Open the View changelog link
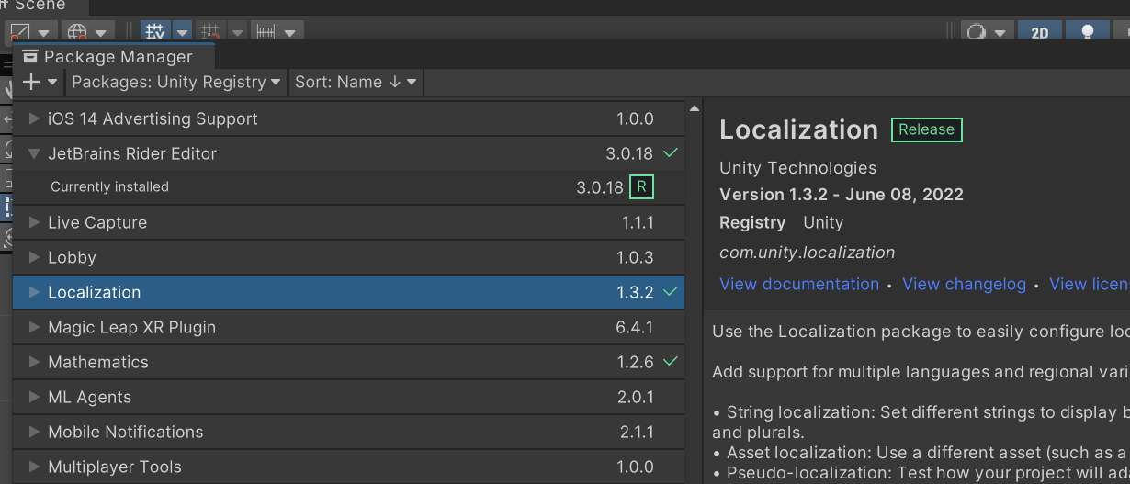Viewport: 1130px width, 484px height. click(964, 284)
